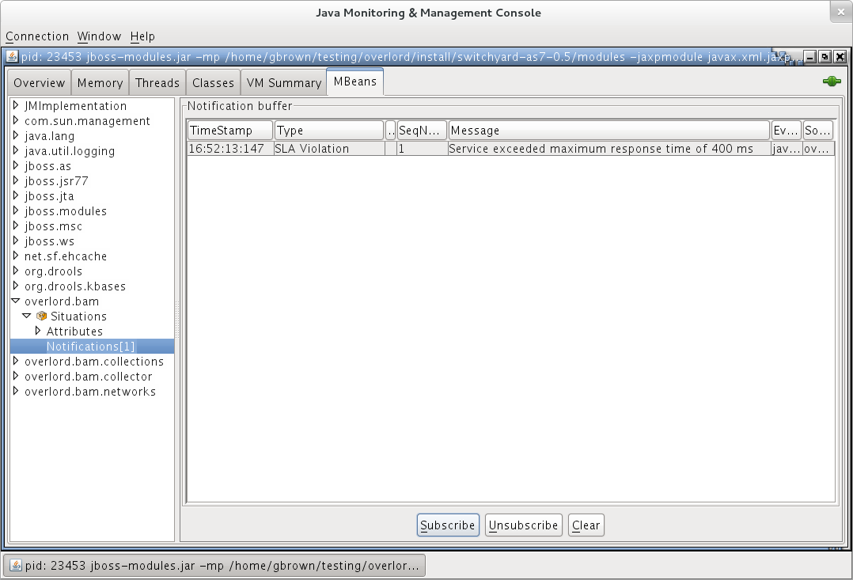Viewport: 853px width, 580px height.
Task: Expand the org.drools.kbases node
Action: tap(16, 286)
